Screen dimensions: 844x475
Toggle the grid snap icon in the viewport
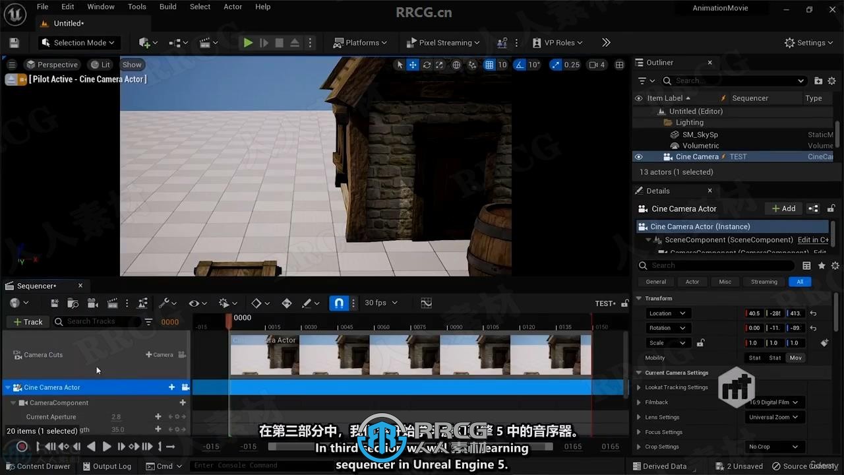tap(489, 65)
